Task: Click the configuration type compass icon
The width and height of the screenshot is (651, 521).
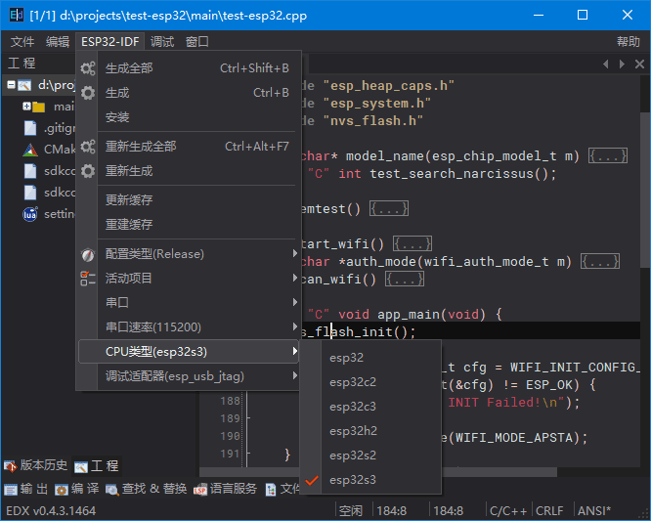Action: pyautogui.click(x=88, y=254)
